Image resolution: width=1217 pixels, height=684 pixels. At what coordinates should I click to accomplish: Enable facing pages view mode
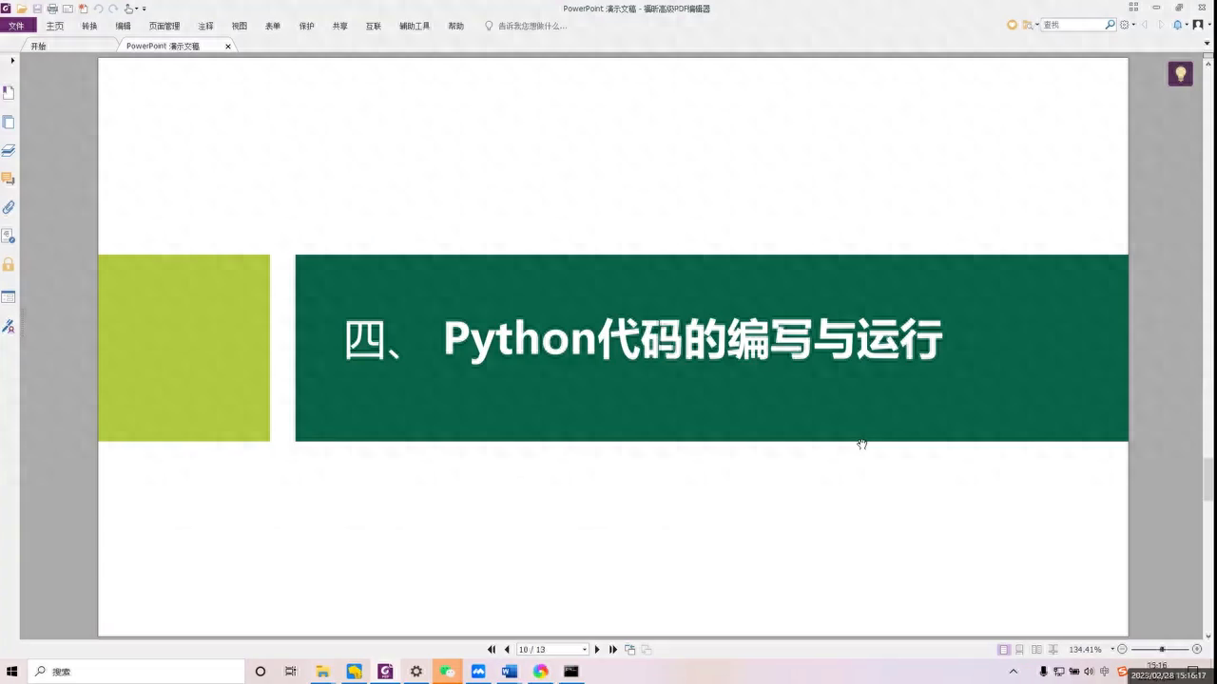pos(1036,650)
